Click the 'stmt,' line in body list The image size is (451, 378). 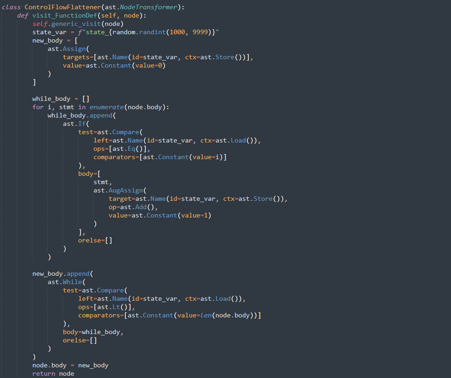click(103, 182)
